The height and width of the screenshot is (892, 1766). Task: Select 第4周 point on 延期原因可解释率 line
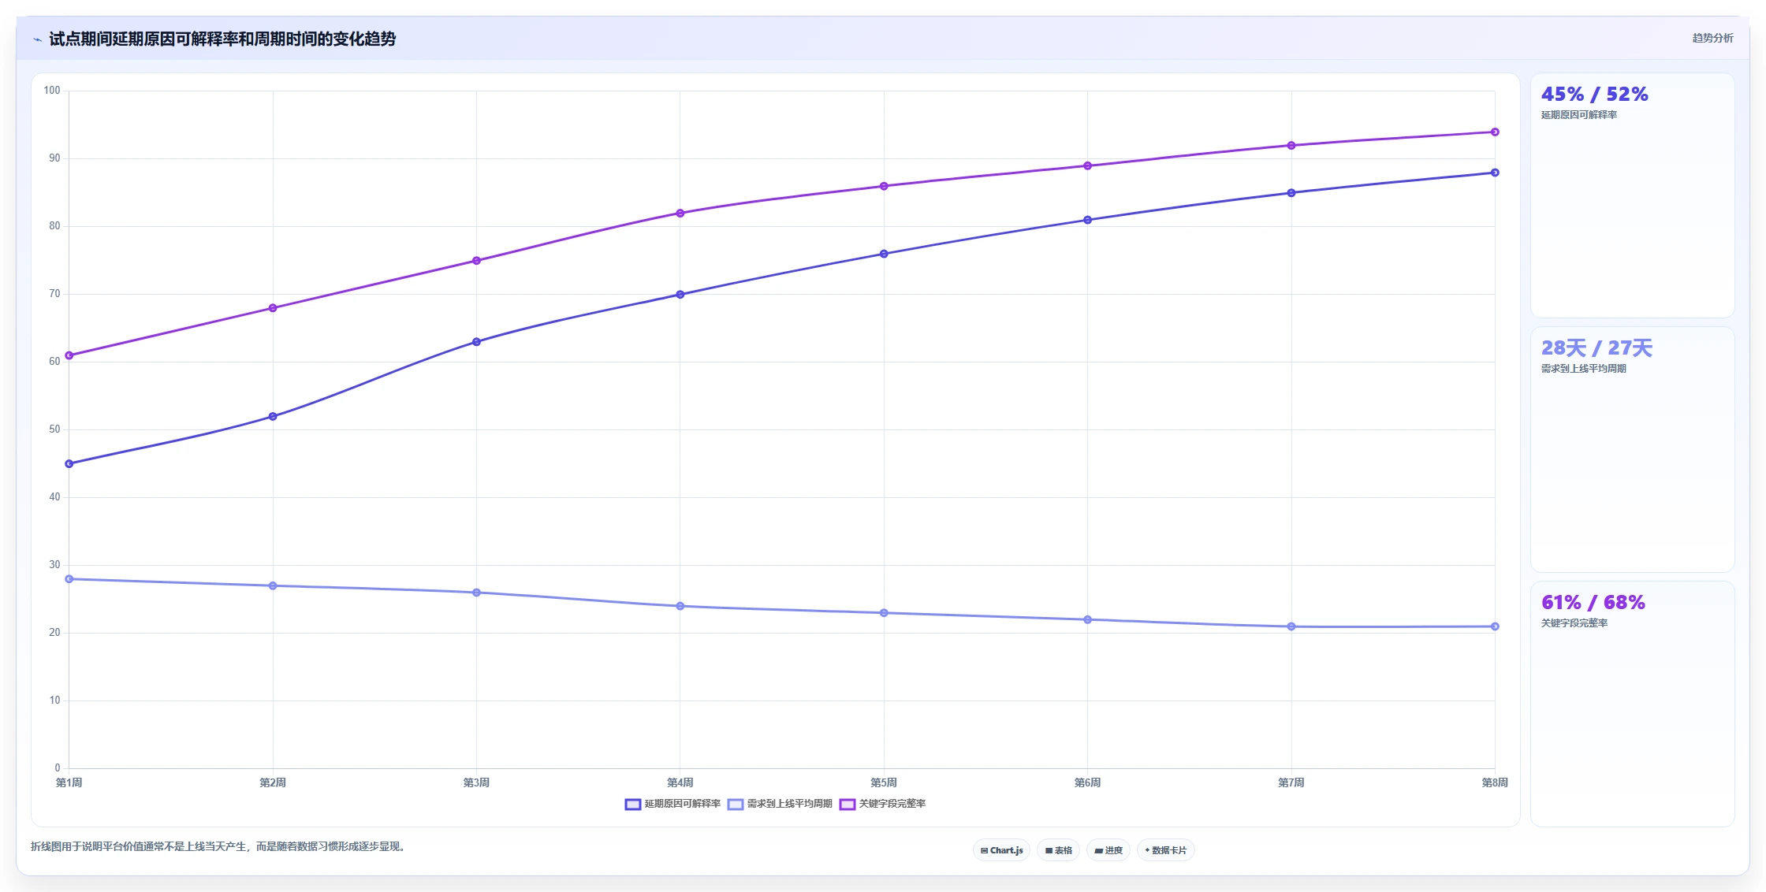[680, 295]
